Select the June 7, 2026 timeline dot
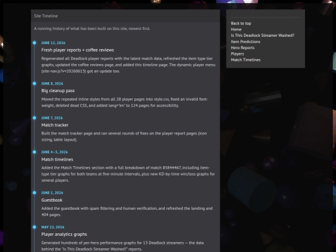The image size is (336, 252). coord(34,118)
